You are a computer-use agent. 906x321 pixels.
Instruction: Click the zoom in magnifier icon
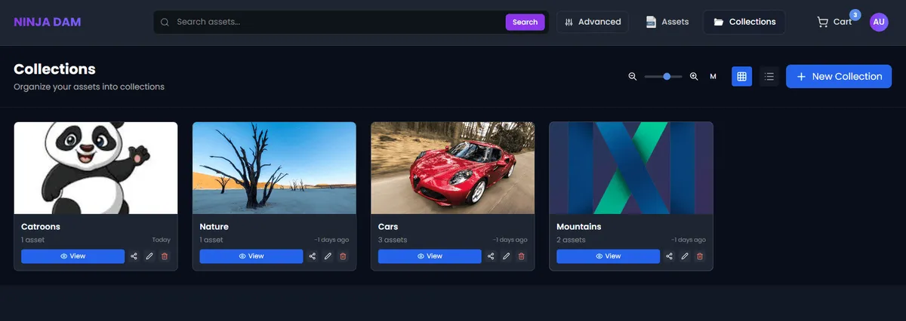(694, 76)
